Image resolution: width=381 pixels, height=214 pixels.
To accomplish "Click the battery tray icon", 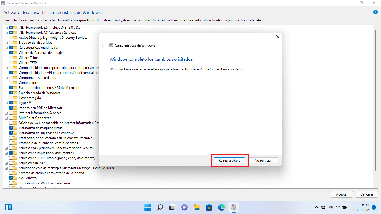I will tap(344, 207).
